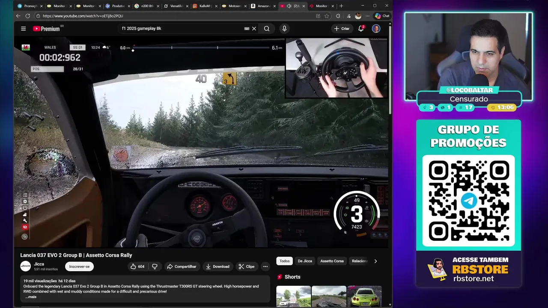The image size is (548, 308).
Task: Open first Shorts thumbnail with traffic
Action: 294,296
